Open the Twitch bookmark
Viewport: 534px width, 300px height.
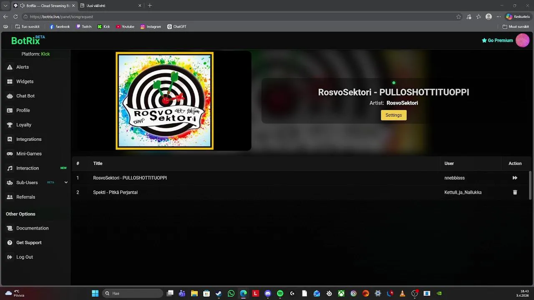84,27
